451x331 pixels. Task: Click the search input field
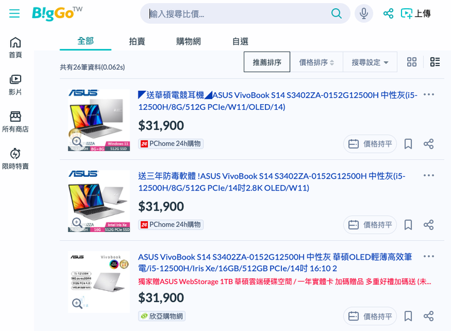click(x=237, y=14)
